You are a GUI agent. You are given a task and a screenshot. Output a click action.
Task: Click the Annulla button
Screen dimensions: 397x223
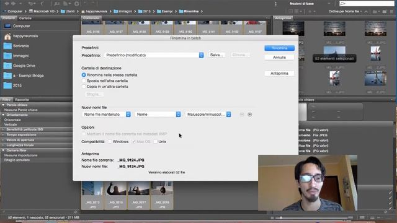click(x=279, y=58)
